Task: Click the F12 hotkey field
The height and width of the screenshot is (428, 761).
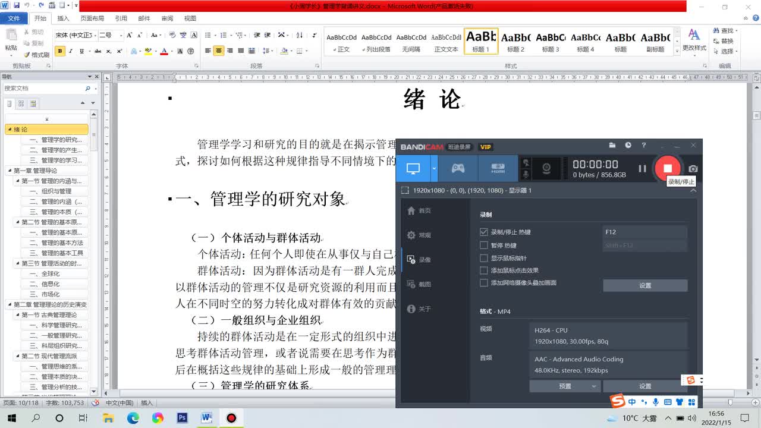Action: 645,232
